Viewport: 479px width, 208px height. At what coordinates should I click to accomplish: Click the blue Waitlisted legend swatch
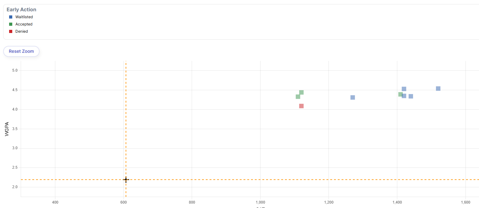pyautogui.click(x=11, y=17)
